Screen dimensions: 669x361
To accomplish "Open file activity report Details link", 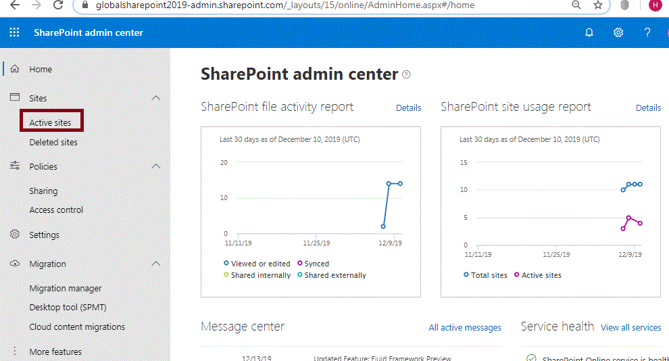I will [x=408, y=108].
